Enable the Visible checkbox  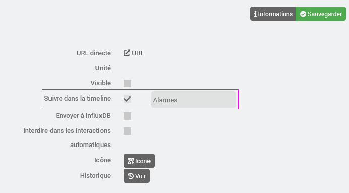(x=128, y=83)
